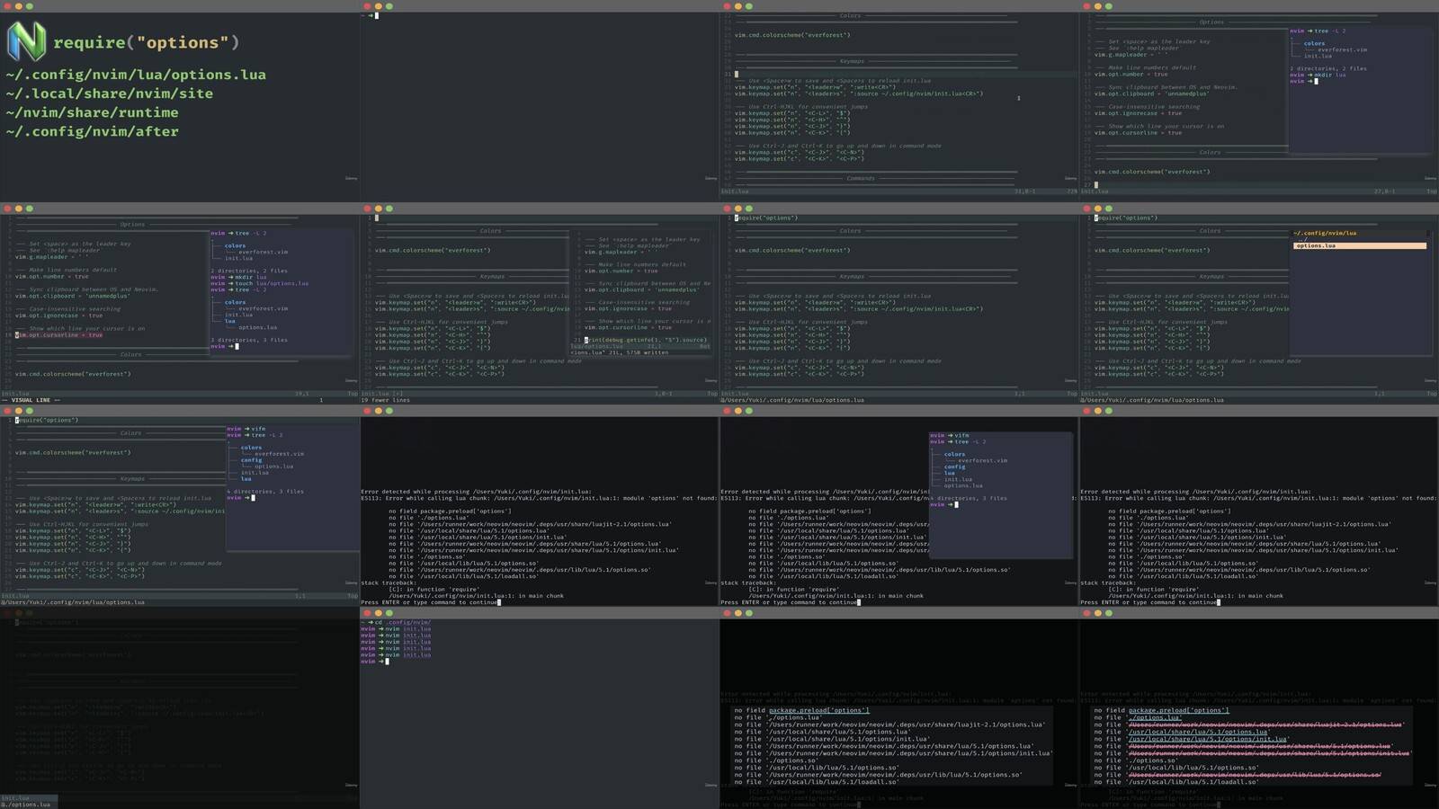Click the struck-through luajit-2.1/options.lua line

(1265, 725)
